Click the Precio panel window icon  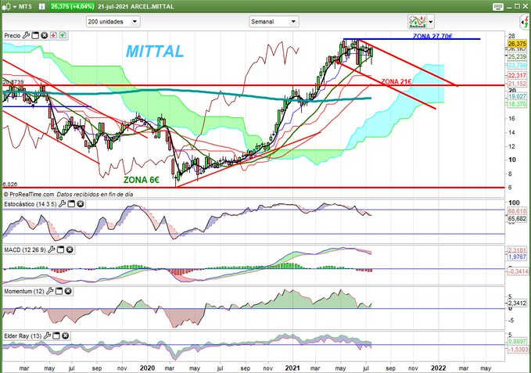click(x=35, y=35)
